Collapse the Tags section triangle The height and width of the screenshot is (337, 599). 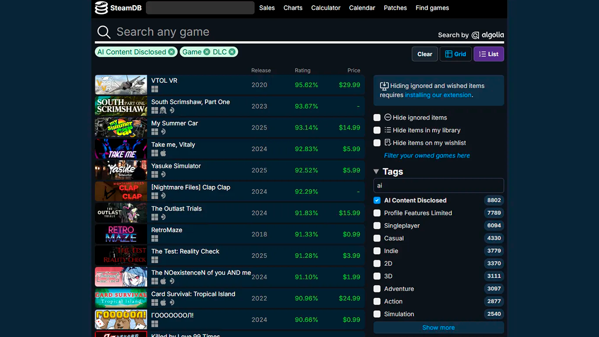click(x=376, y=171)
